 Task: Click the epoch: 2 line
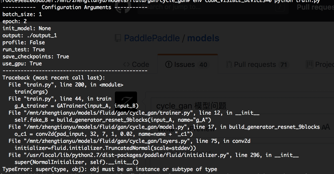click(x=15, y=21)
